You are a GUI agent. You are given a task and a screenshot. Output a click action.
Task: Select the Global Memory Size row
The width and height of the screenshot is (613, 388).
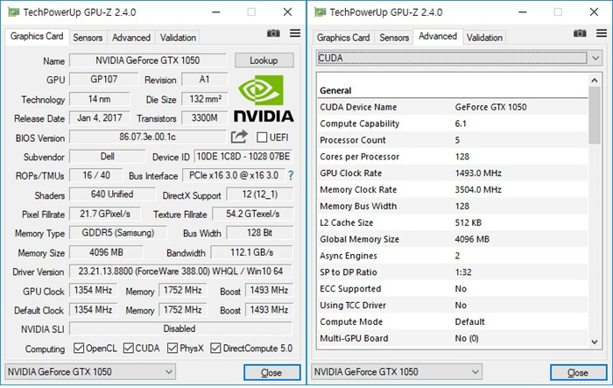[x=452, y=239]
